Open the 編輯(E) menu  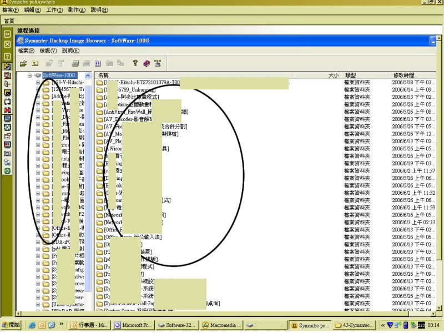pyautogui.click(x=32, y=10)
